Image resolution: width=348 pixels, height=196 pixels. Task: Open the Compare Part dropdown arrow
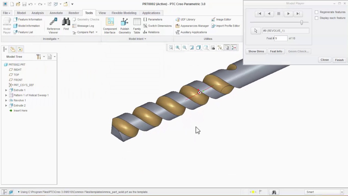click(97, 32)
